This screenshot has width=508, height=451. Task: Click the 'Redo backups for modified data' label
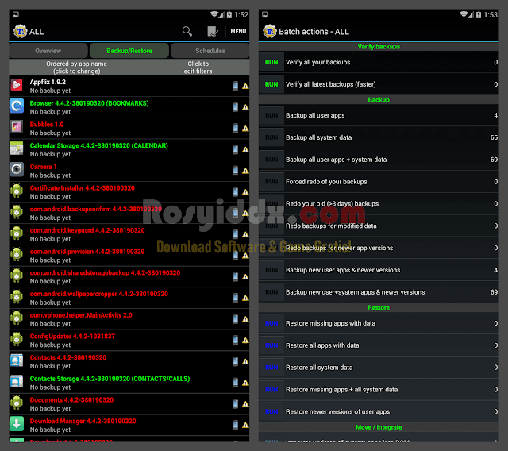331,225
